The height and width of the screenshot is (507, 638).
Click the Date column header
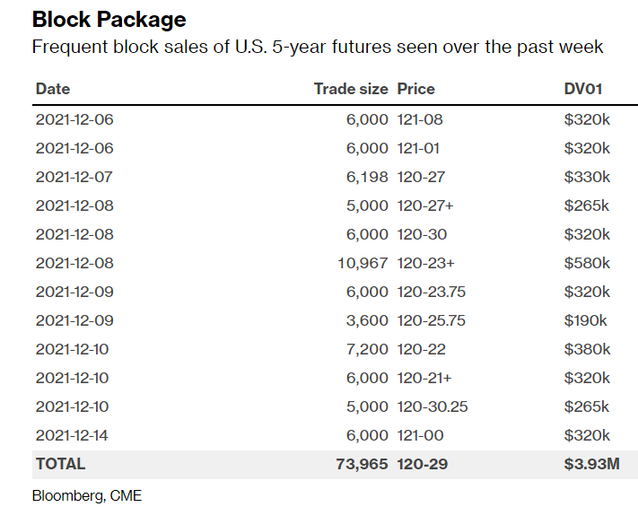[53, 89]
